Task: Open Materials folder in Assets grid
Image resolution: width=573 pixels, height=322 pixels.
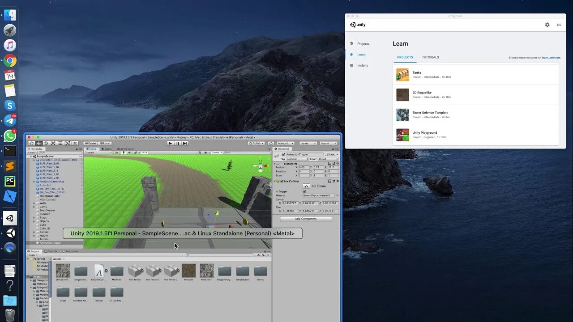Action: pyautogui.click(x=117, y=271)
